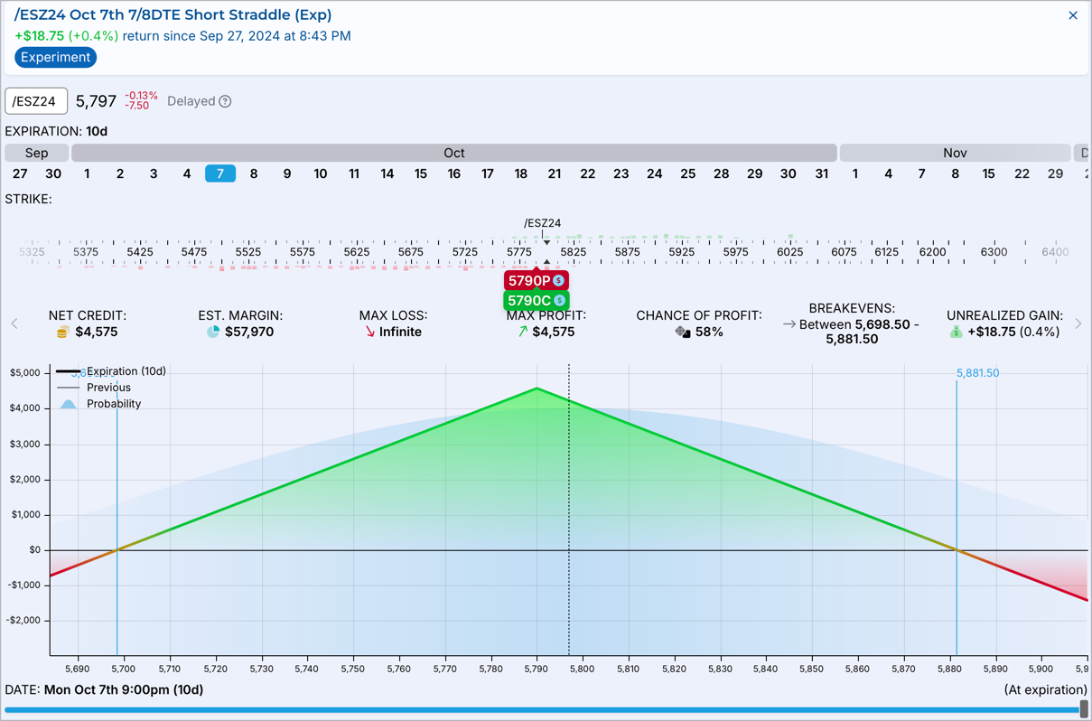
Task: Click the Est. Margin pie chart icon
Action: (213, 332)
